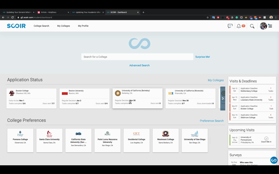279x174 pixels.
Task: Open the messages chat icon
Action: (x=230, y=26)
